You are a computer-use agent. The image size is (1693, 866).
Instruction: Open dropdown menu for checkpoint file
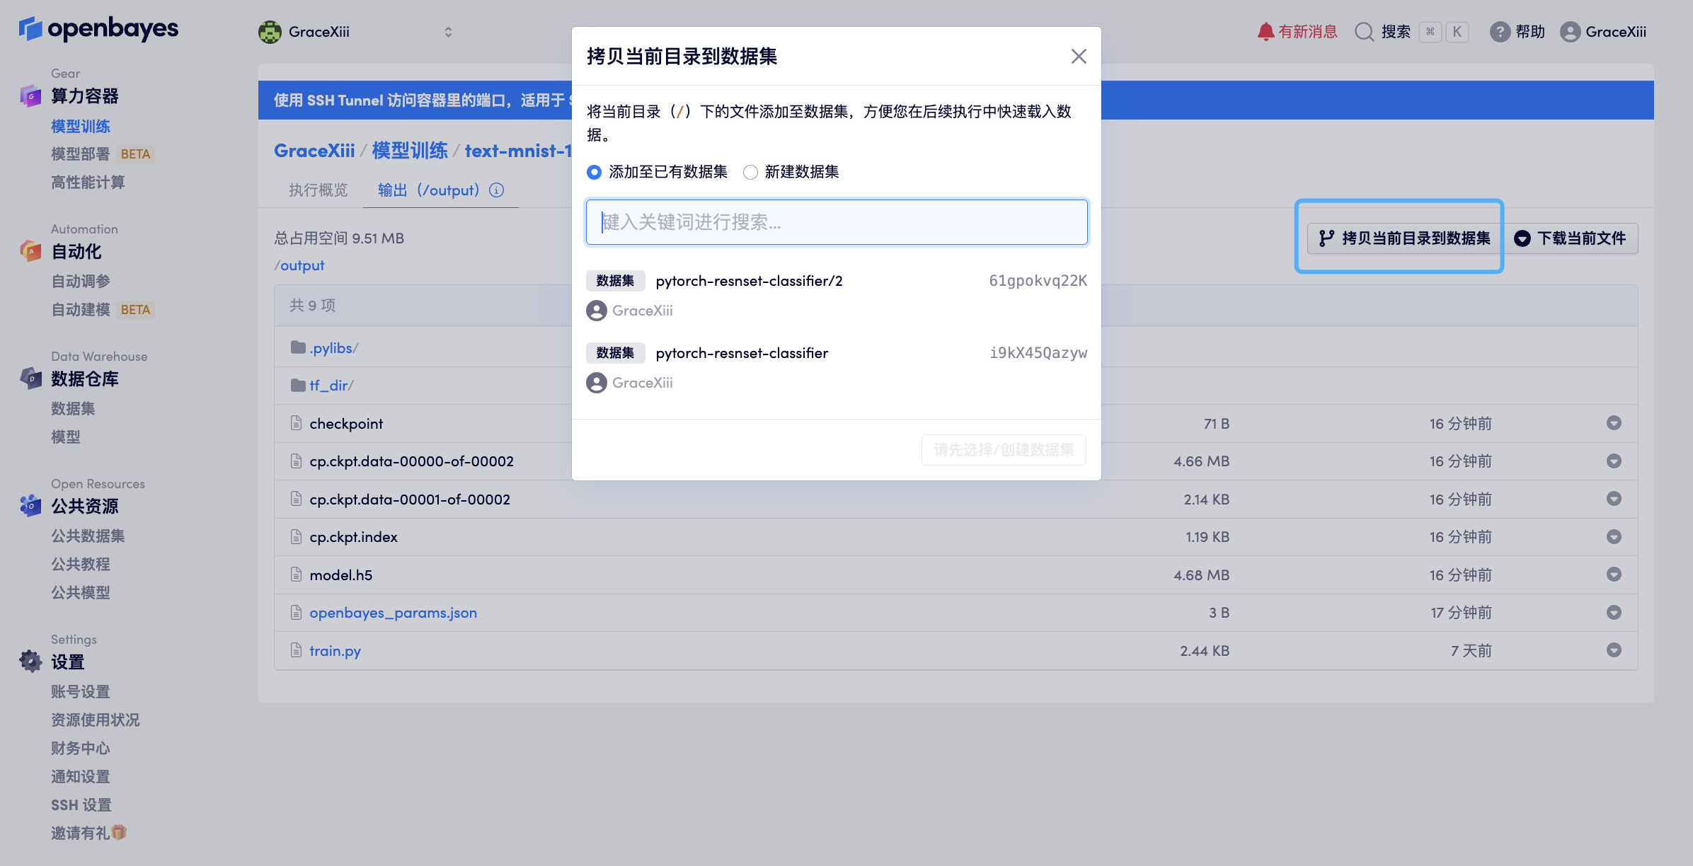coord(1613,423)
